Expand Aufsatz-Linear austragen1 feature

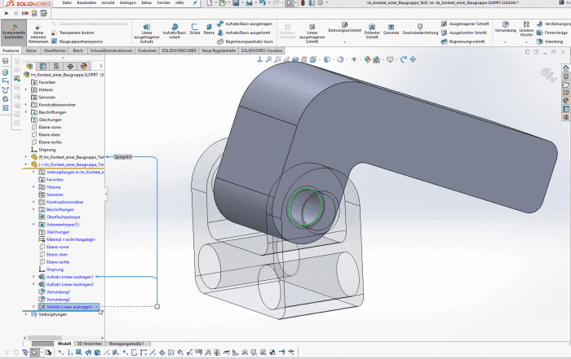tap(33, 277)
